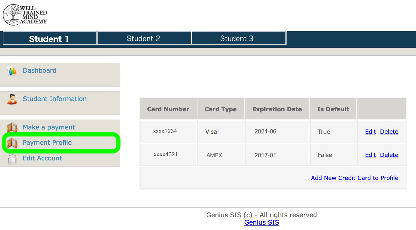The image size is (416, 230).
Task: Open Make a payment page
Action: [x=49, y=127]
